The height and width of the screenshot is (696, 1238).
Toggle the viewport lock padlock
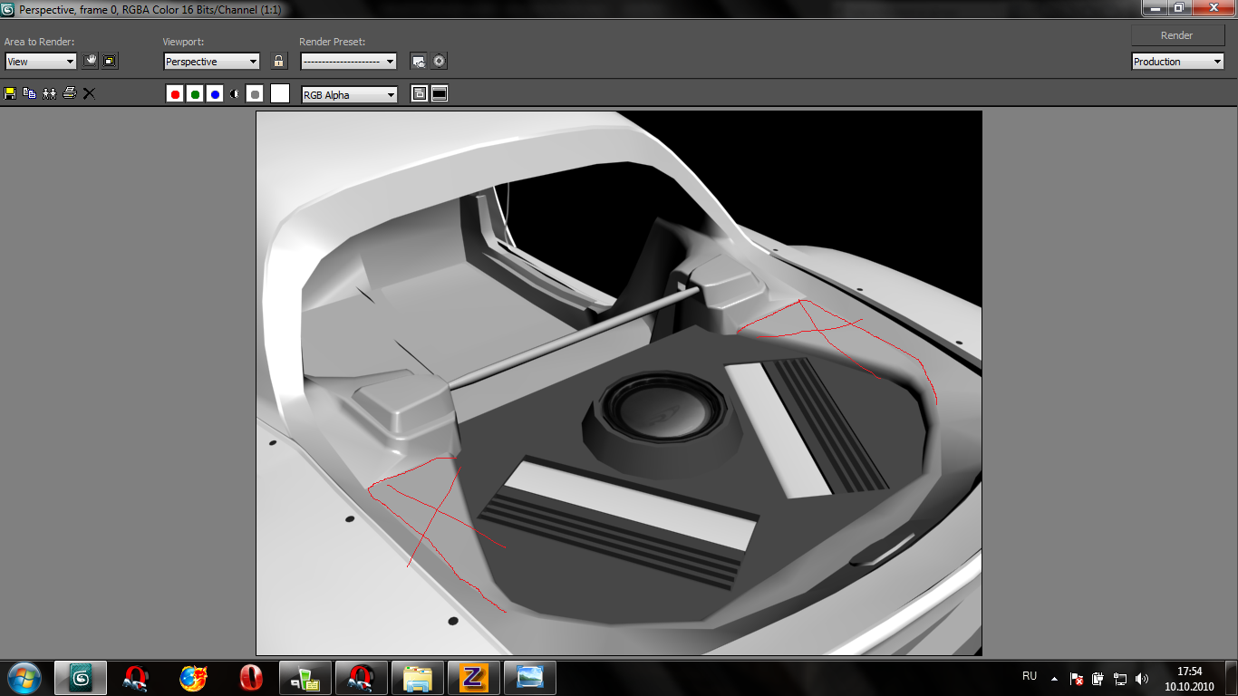279,62
